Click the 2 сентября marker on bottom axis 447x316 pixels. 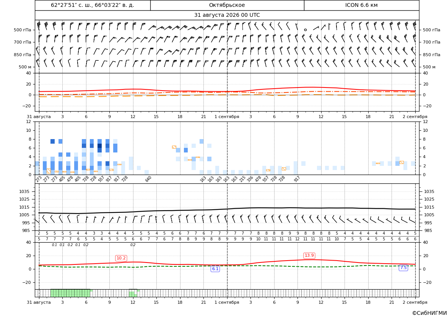click(415, 302)
